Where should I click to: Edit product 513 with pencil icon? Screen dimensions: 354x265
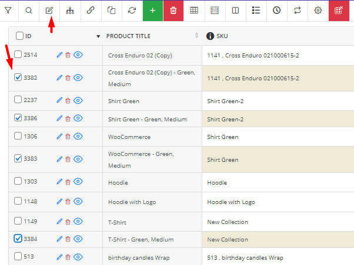pyautogui.click(x=59, y=257)
